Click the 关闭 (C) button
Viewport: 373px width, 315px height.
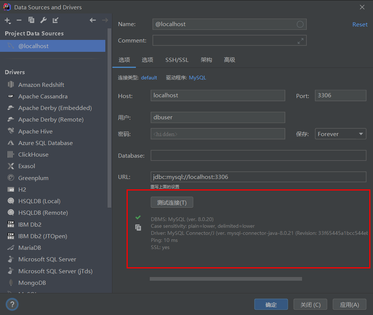click(x=310, y=305)
